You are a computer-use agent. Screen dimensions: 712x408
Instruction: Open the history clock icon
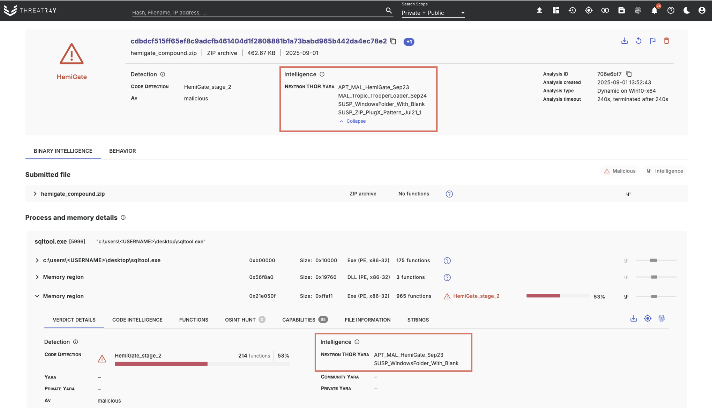572,10
